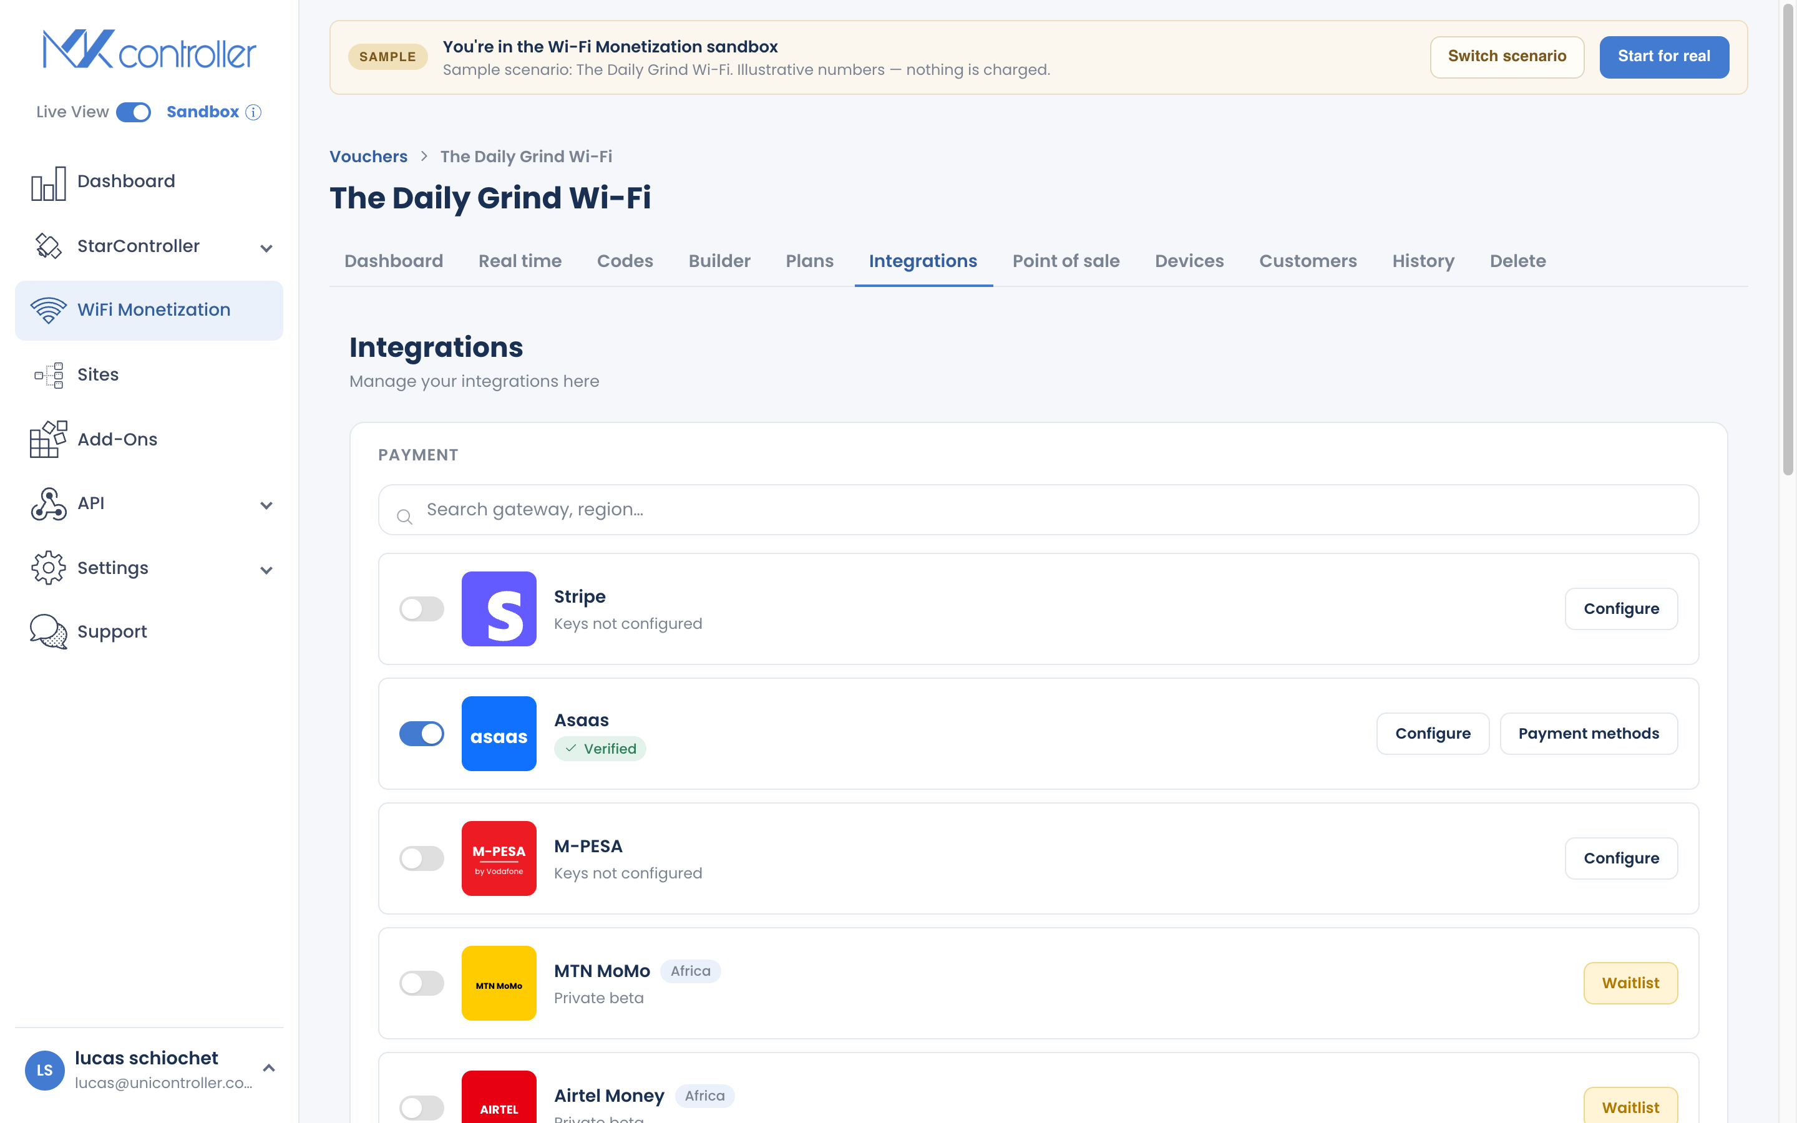Focus the Search gateway, region field

[1038, 510]
